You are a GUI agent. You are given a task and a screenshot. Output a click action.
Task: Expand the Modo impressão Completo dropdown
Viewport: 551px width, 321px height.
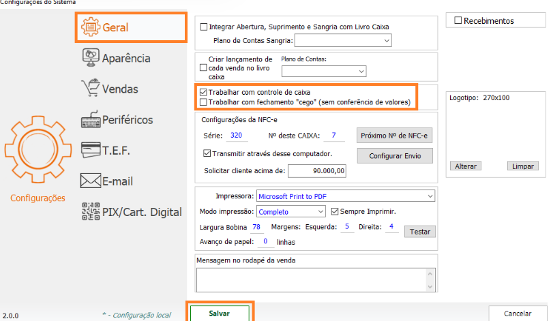tap(291, 212)
